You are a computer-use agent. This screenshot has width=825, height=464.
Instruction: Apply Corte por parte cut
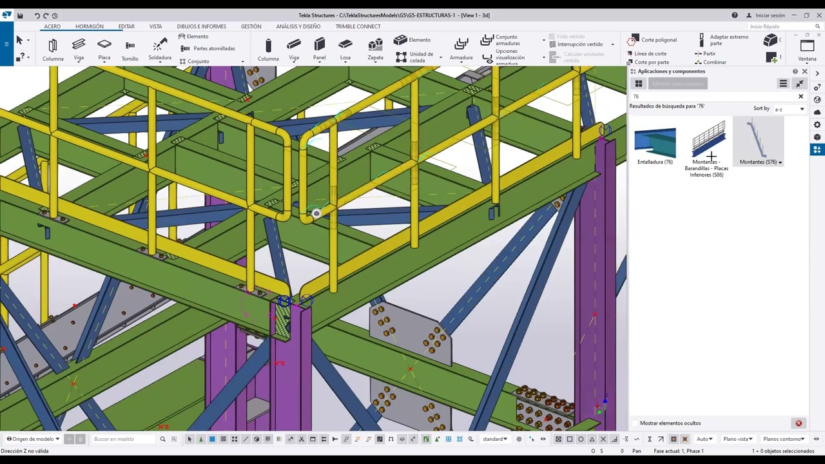(x=648, y=63)
